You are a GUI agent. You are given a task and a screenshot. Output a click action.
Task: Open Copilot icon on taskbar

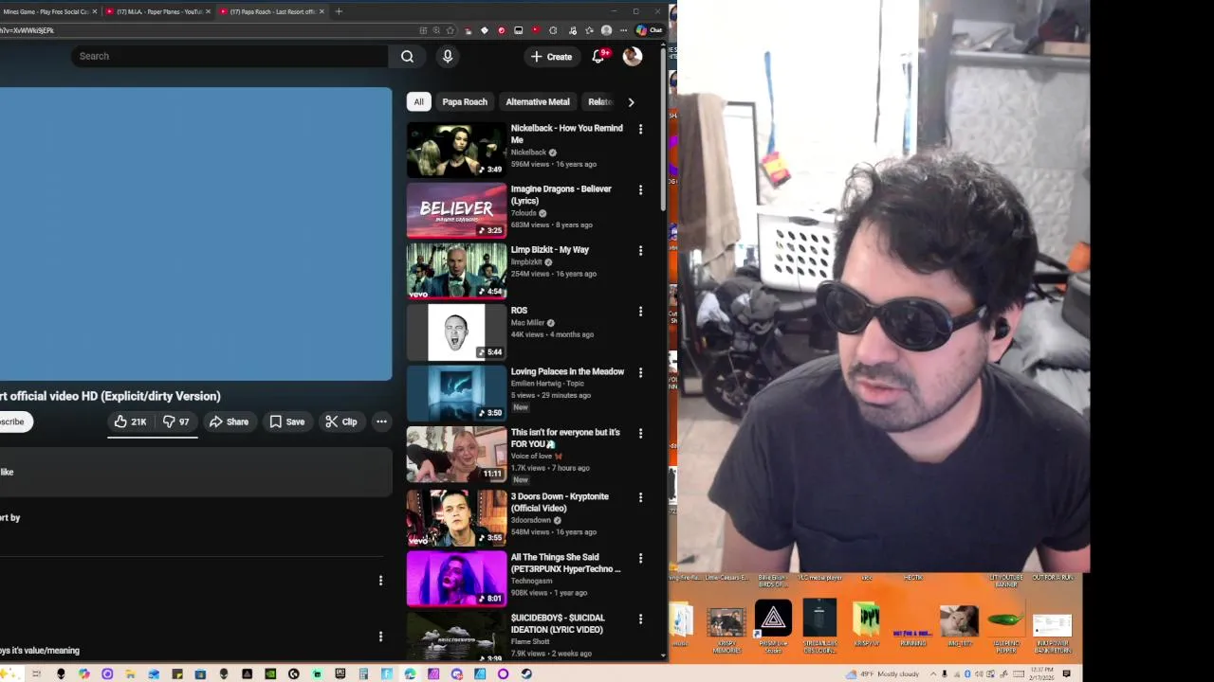84,673
